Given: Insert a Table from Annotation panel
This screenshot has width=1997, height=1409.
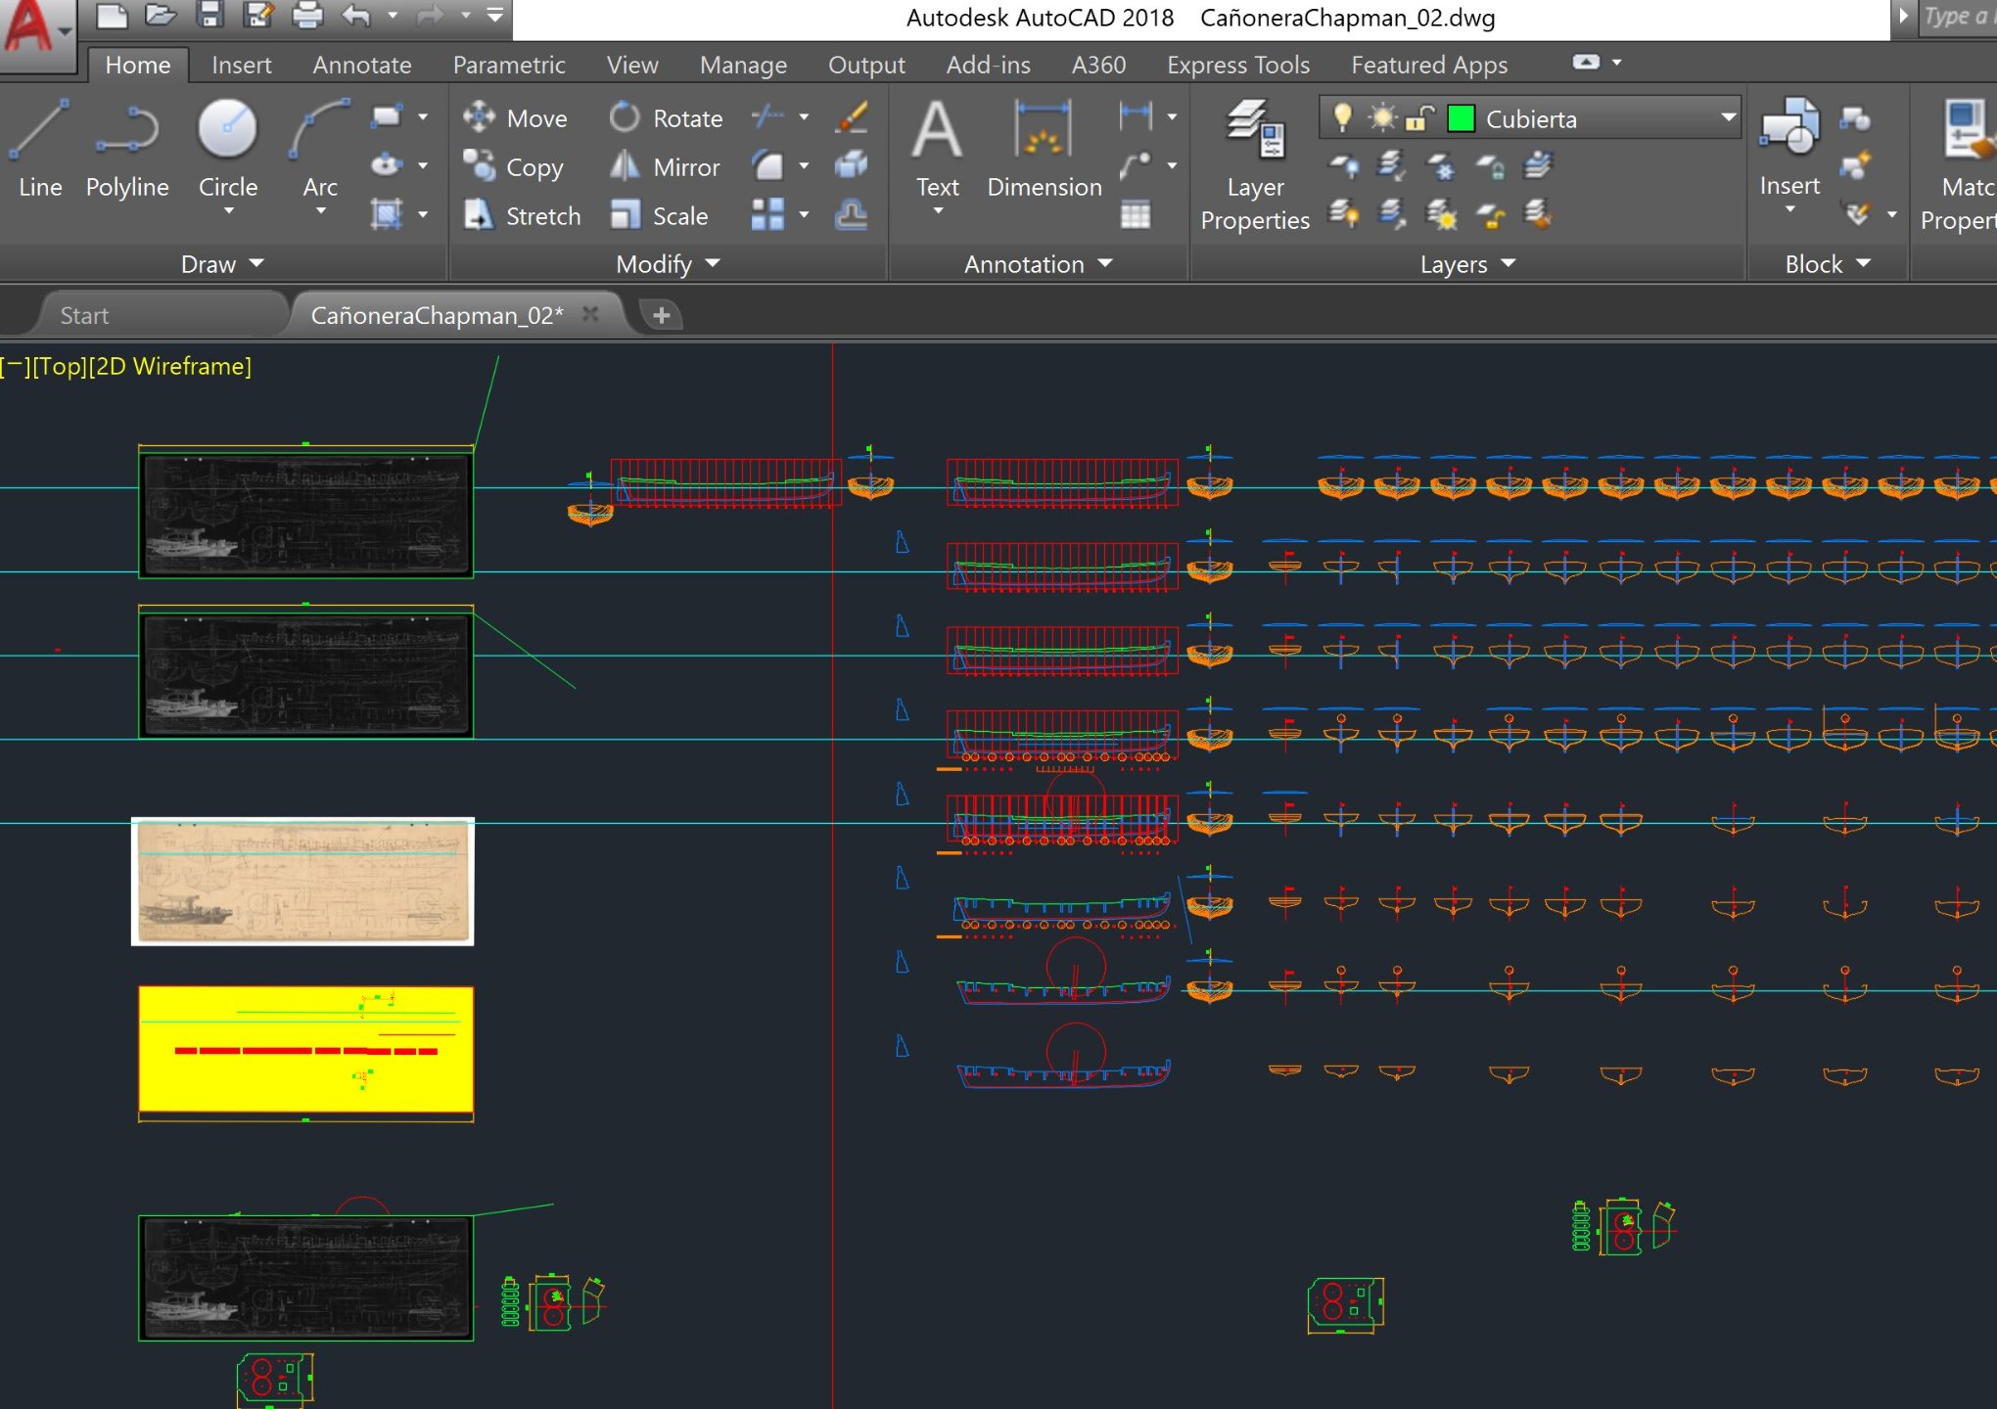Looking at the screenshot, I should click(1136, 215).
